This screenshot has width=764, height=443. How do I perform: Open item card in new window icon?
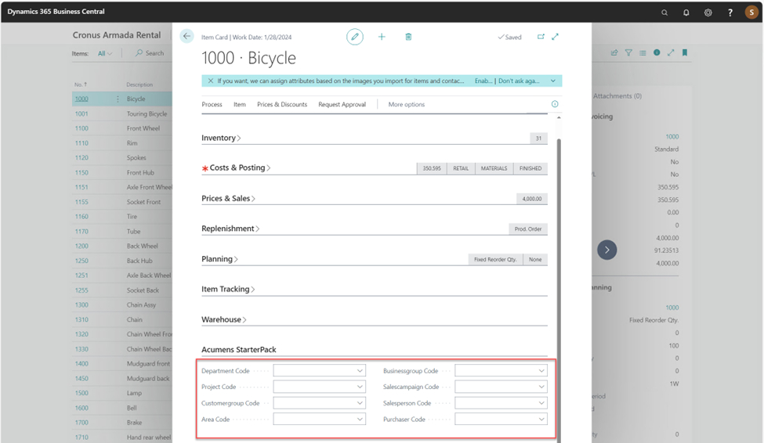[x=541, y=37]
